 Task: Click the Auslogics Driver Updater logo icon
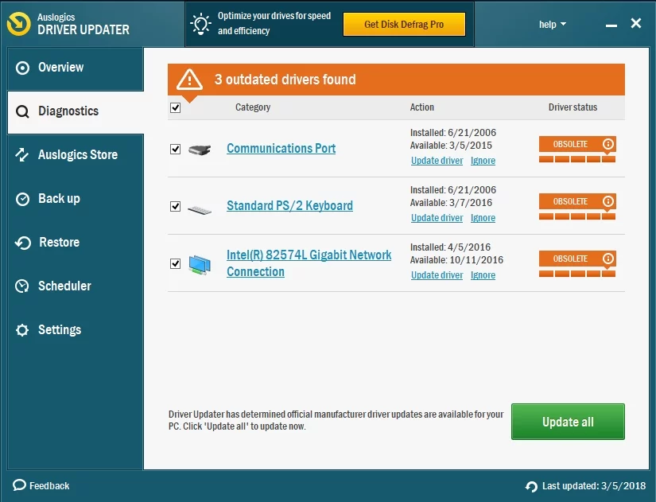18,24
